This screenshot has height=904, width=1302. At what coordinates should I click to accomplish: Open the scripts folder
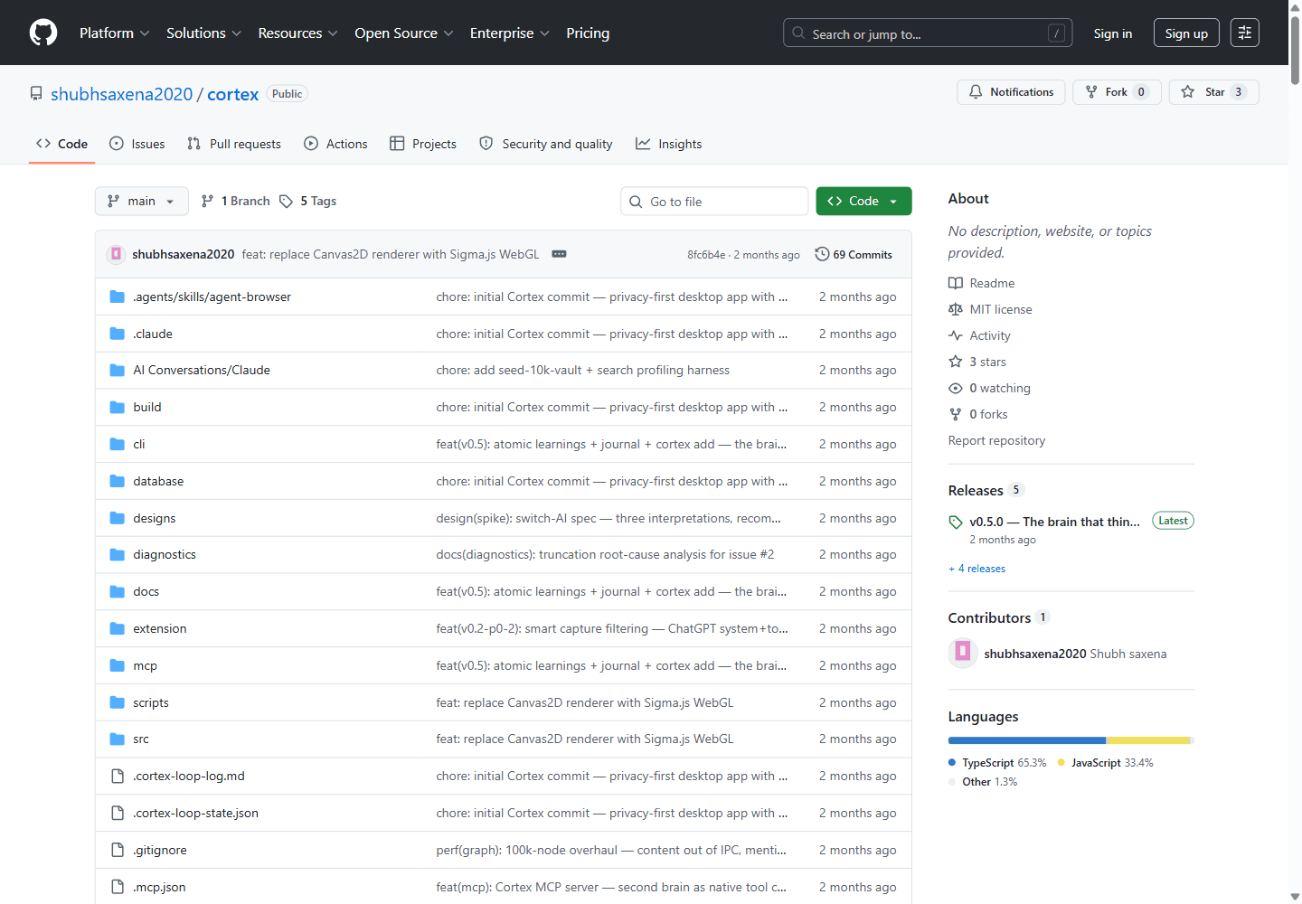coord(151,702)
